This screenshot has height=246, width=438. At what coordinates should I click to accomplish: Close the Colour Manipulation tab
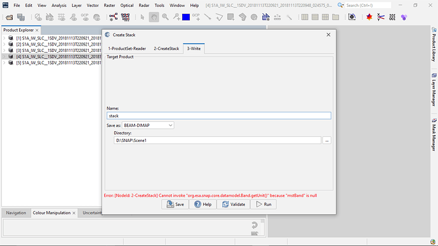point(74,213)
